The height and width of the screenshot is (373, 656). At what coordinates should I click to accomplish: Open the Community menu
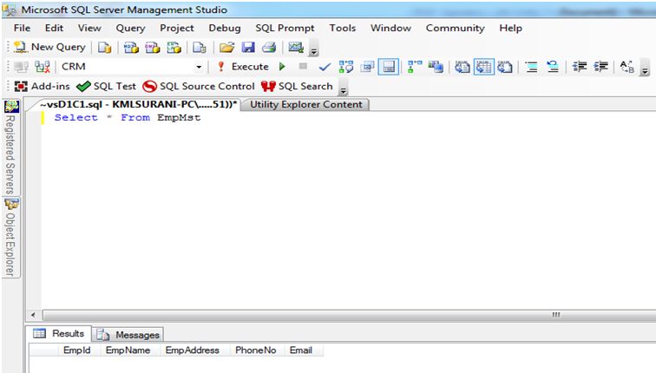click(x=456, y=28)
